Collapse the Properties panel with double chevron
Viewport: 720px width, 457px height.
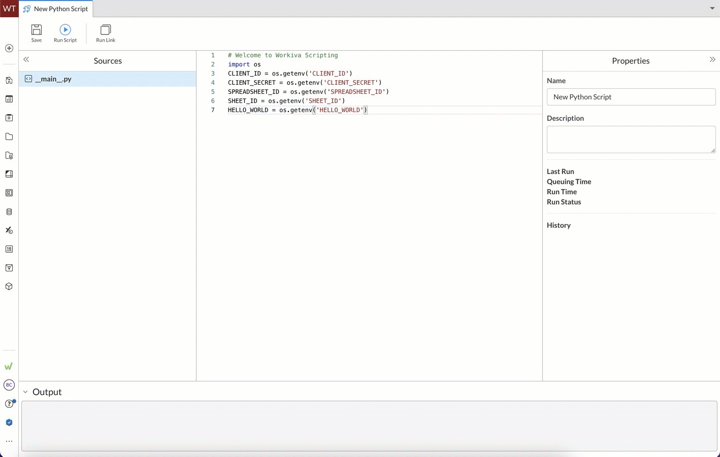pos(712,59)
